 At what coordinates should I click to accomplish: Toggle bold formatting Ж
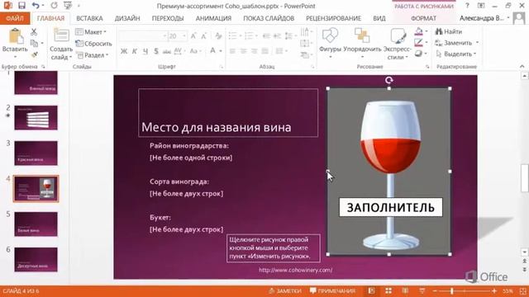tap(124, 51)
